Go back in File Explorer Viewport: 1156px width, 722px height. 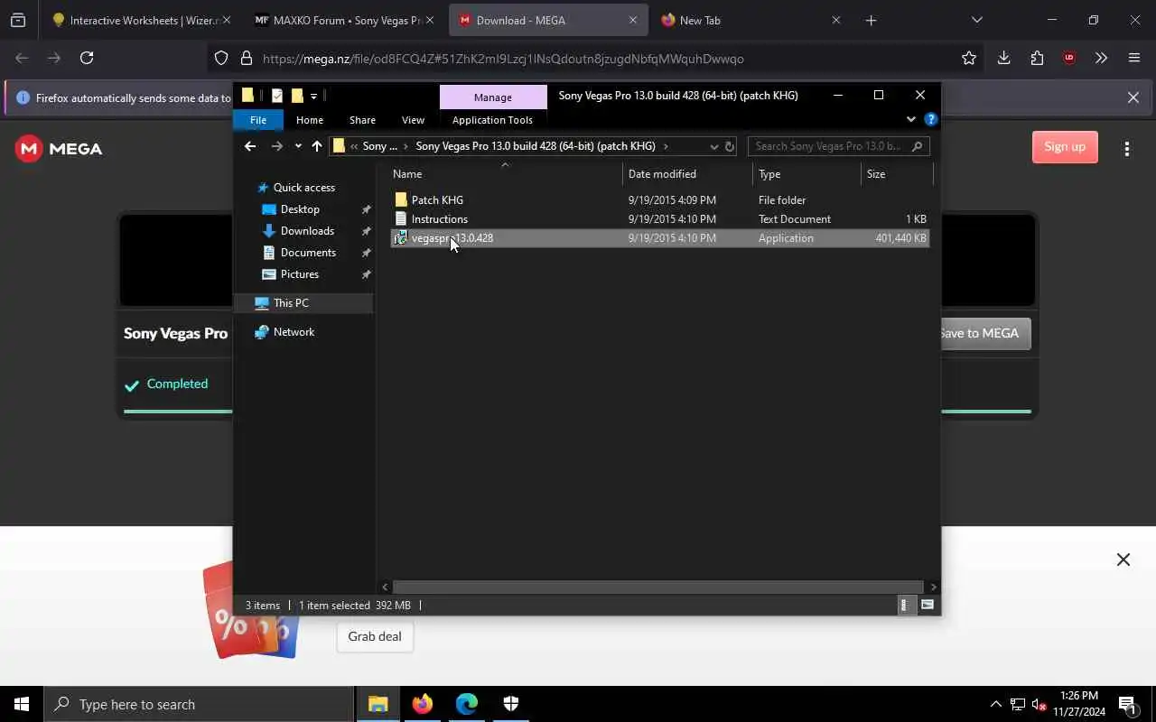click(x=250, y=146)
